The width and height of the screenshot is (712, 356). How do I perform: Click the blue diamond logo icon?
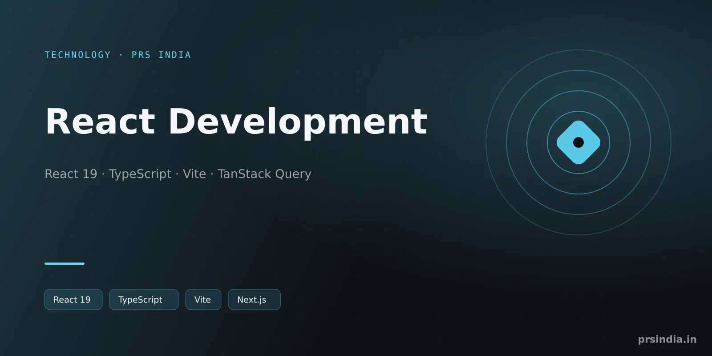coord(578,142)
